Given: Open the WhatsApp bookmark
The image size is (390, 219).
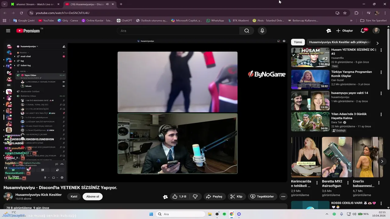Looking at the screenshot, I should coord(215,21).
